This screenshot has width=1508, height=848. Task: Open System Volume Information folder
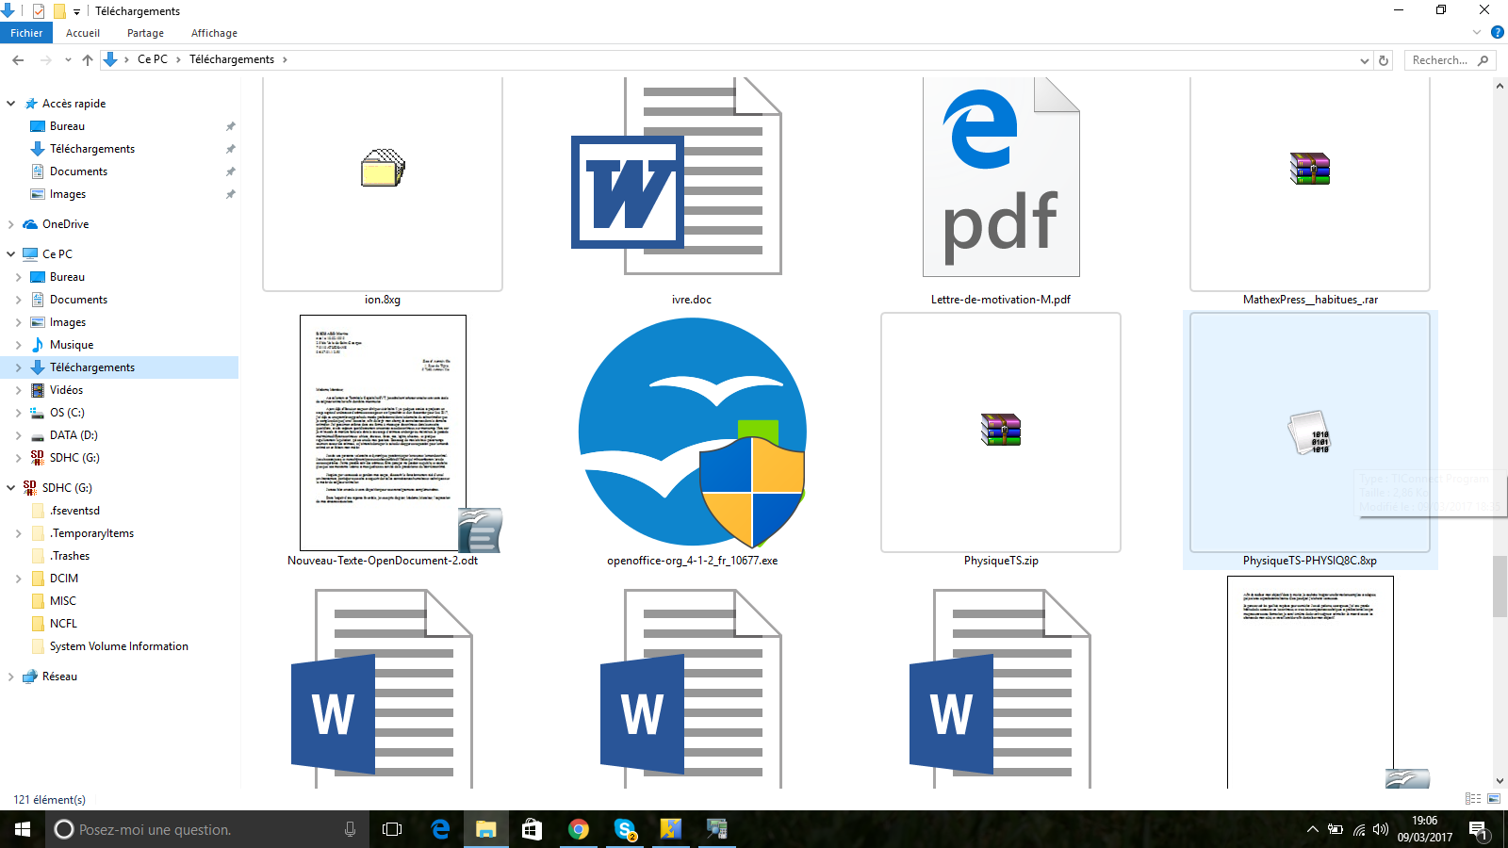coord(119,646)
